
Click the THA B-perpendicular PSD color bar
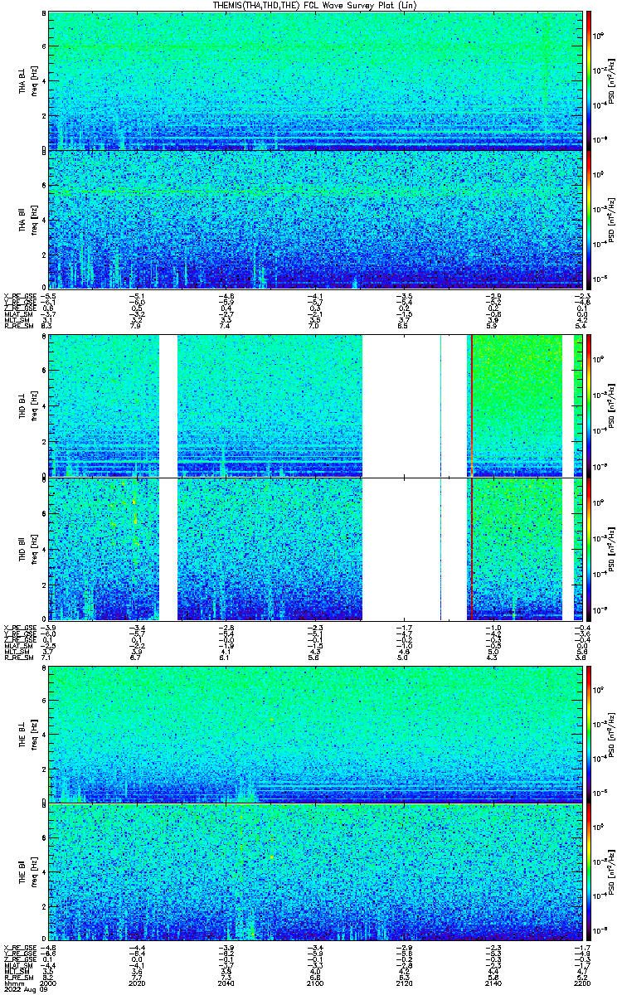590,80
